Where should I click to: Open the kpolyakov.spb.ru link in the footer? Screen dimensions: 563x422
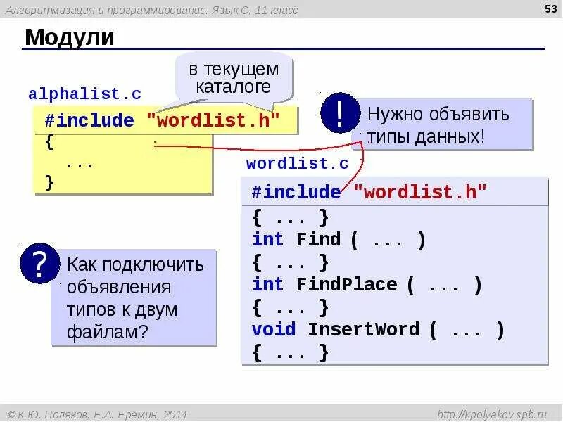[491, 414]
